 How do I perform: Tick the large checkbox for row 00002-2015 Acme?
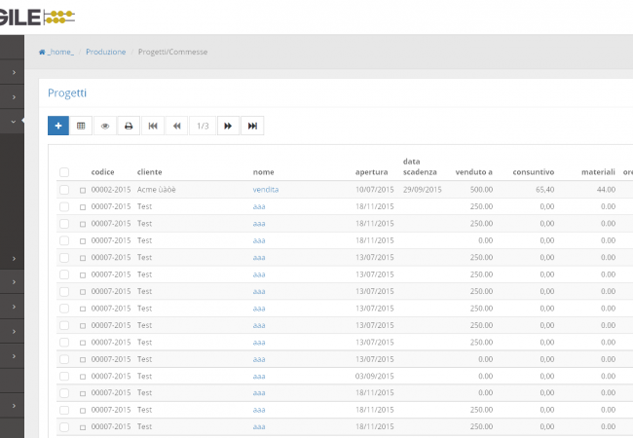(x=64, y=190)
